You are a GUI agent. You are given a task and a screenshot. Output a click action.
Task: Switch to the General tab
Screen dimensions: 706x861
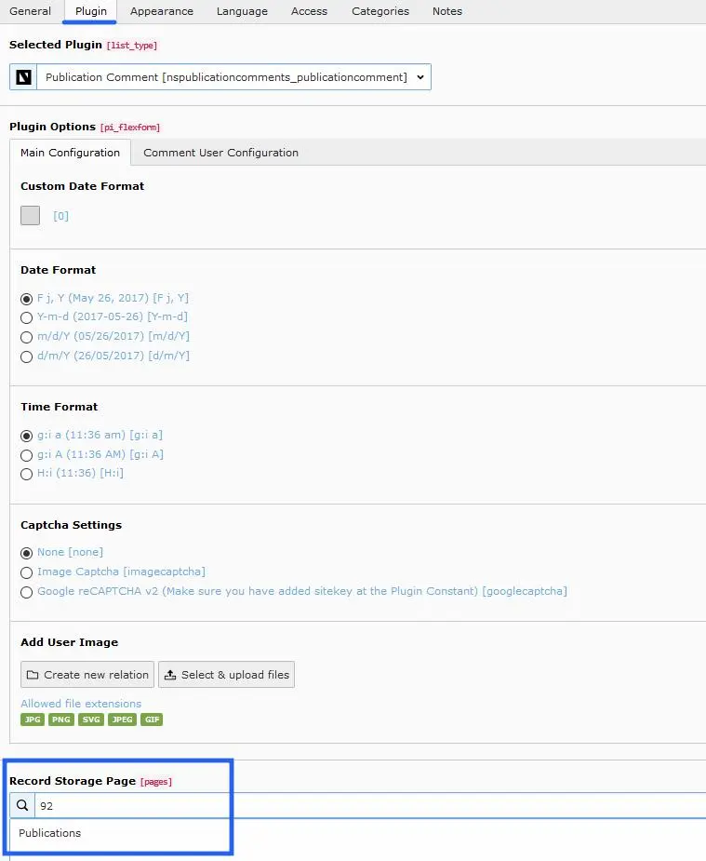[30, 11]
